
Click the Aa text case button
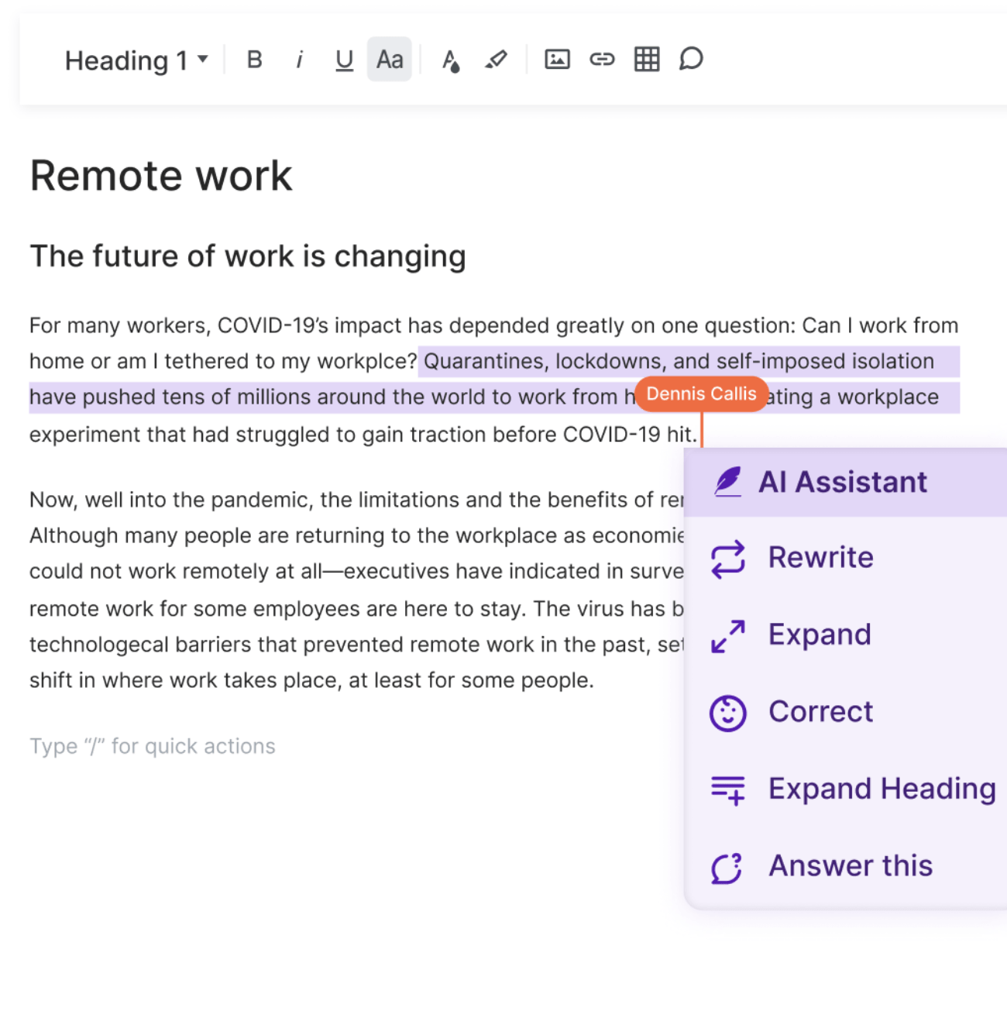(390, 59)
